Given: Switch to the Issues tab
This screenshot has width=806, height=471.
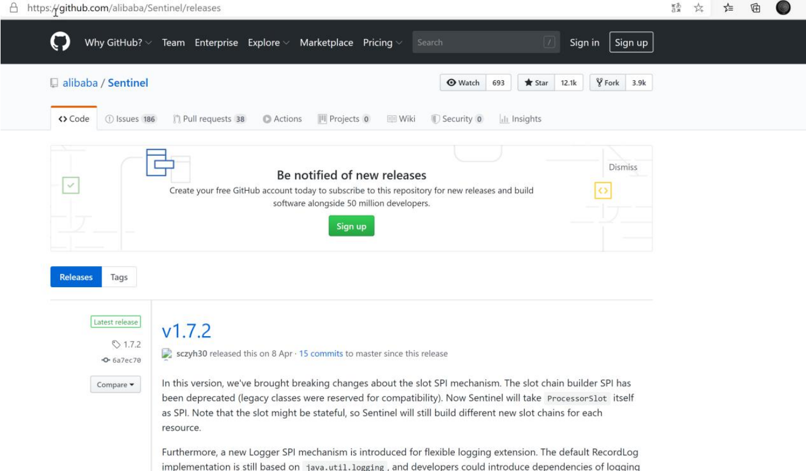Looking at the screenshot, I should coord(131,119).
